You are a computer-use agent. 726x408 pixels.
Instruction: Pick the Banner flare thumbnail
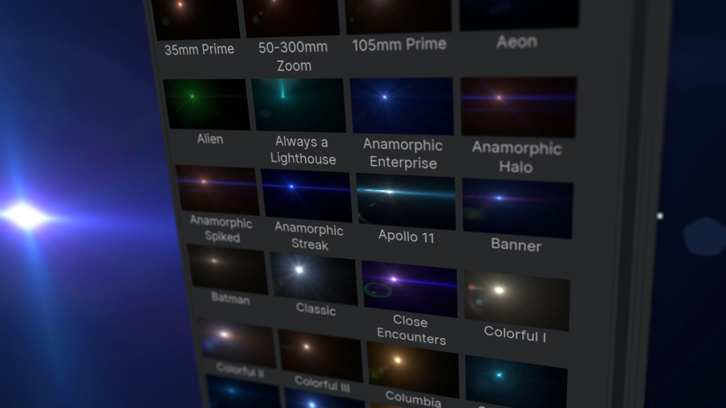518,209
